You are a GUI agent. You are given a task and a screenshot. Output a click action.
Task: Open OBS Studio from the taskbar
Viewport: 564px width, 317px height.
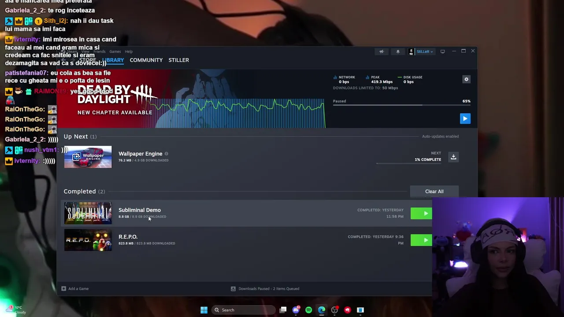click(334, 310)
